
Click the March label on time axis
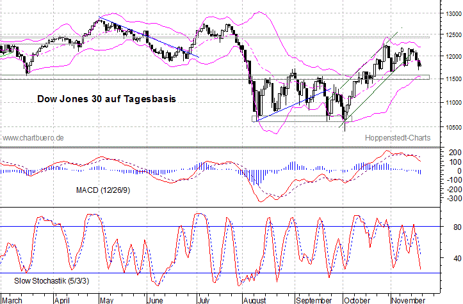12,300
